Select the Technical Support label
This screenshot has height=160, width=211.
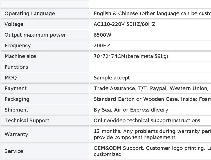[27, 121]
